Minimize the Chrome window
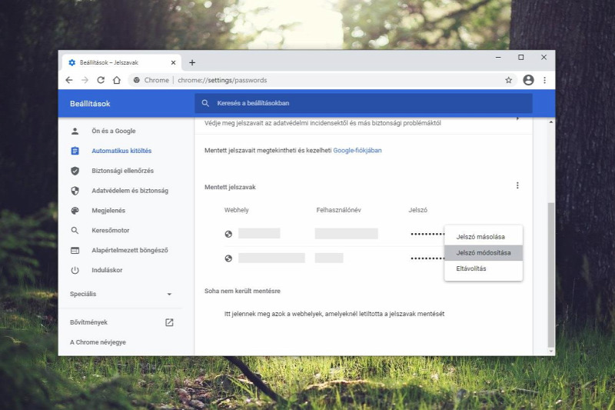The image size is (615, 410). tap(498, 57)
